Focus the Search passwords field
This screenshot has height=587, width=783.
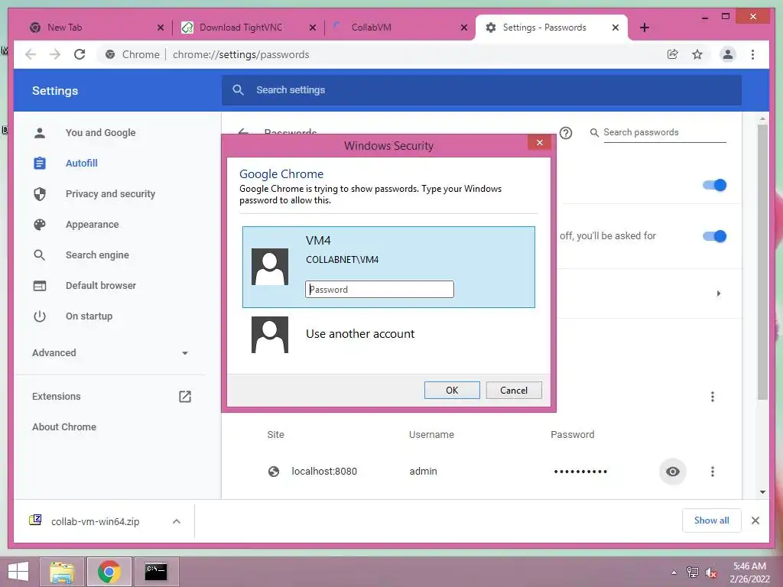pos(664,132)
